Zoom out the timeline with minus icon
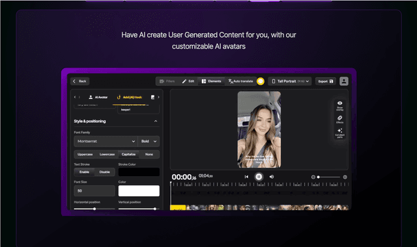 click(x=313, y=177)
